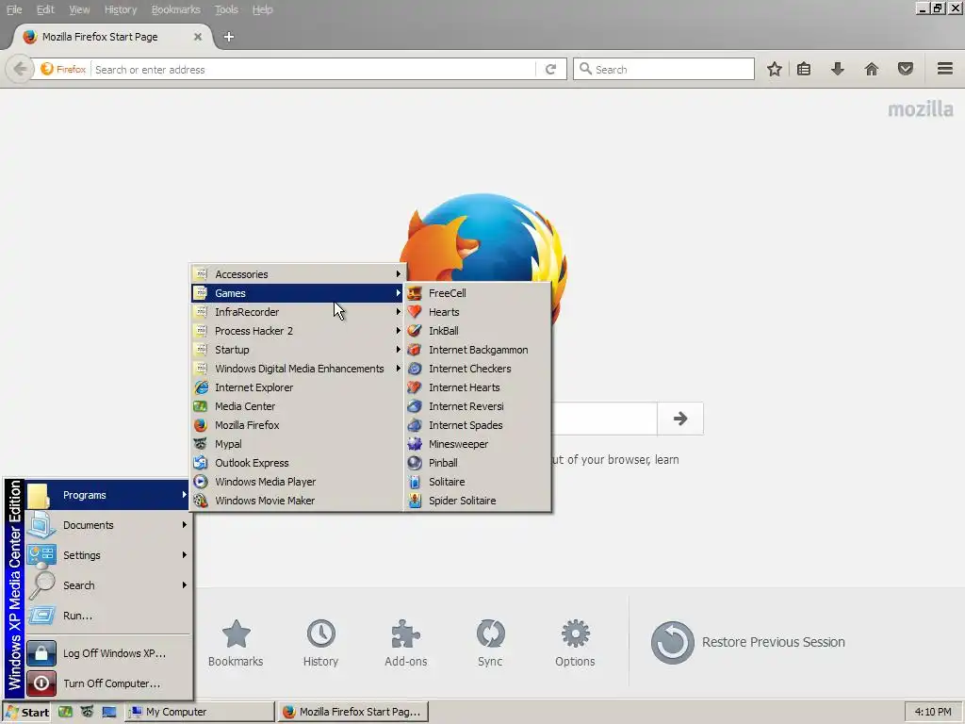The image size is (965, 724).
Task: Click the Firefox bookmark star icon
Action: (x=775, y=69)
